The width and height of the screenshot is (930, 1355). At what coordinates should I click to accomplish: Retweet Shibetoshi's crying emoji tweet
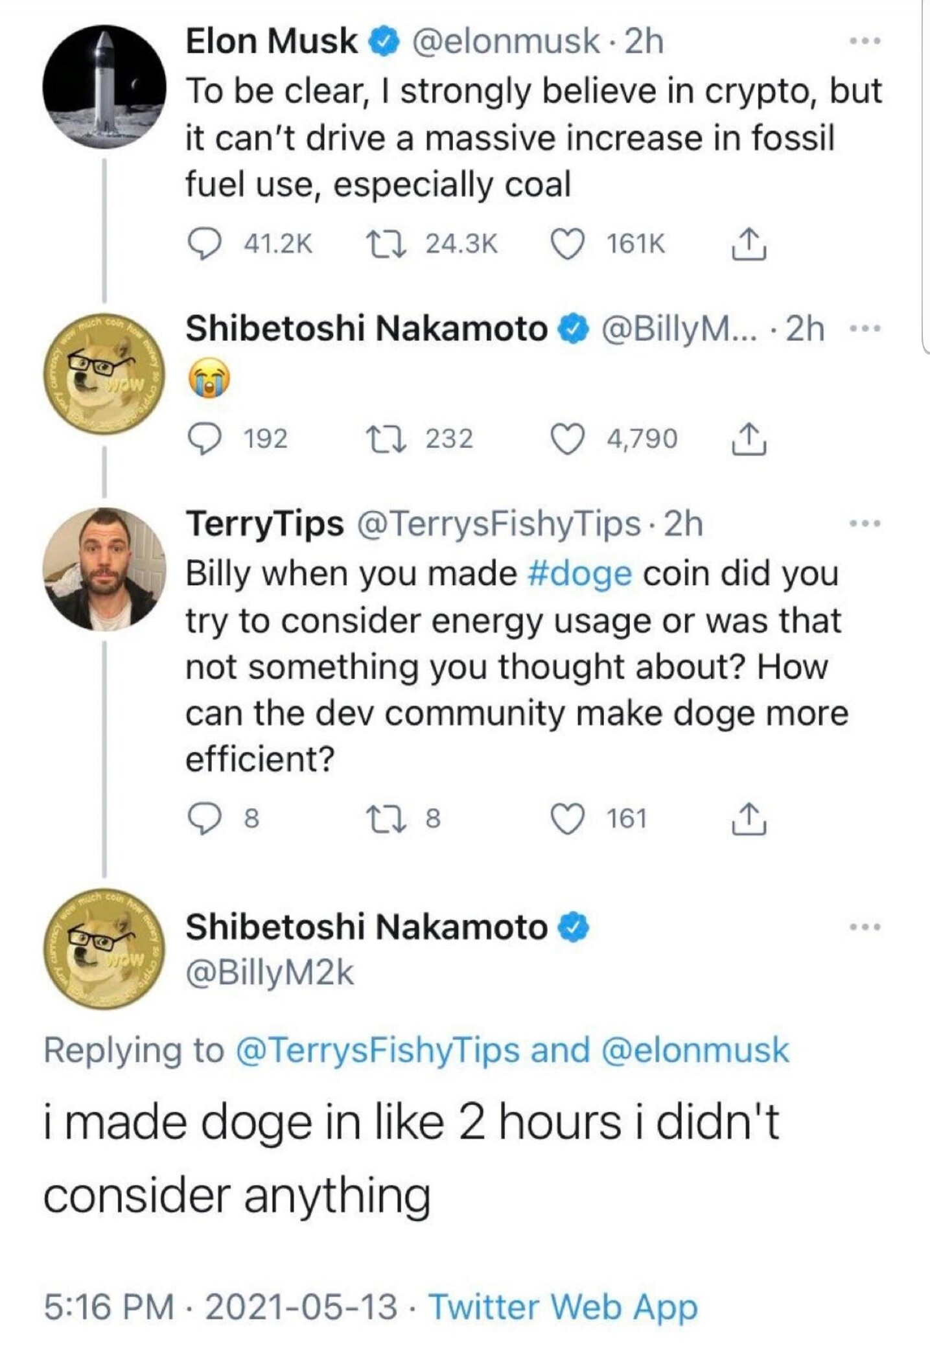[x=387, y=439]
